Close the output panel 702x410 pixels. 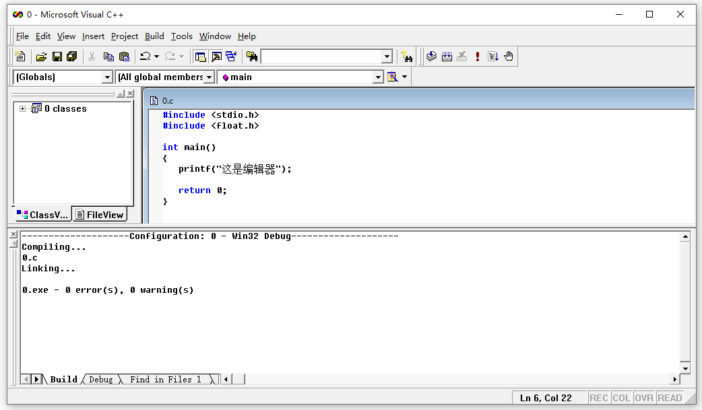pyautogui.click(x=13, y=234)
